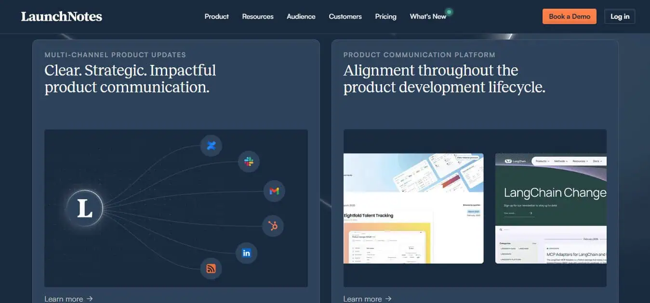Click the Slack icon in the diagram
This screenshot has width=650, height=303.
[249, 162]
